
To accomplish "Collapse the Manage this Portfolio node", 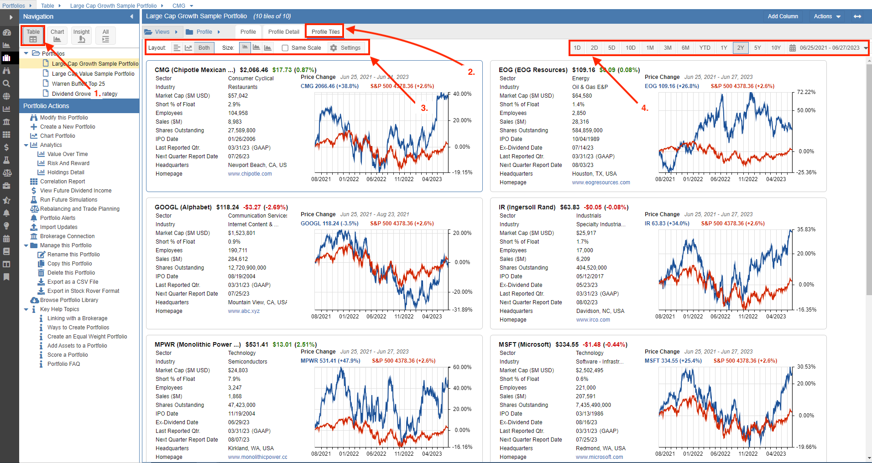I will click(x=26, y=245).
